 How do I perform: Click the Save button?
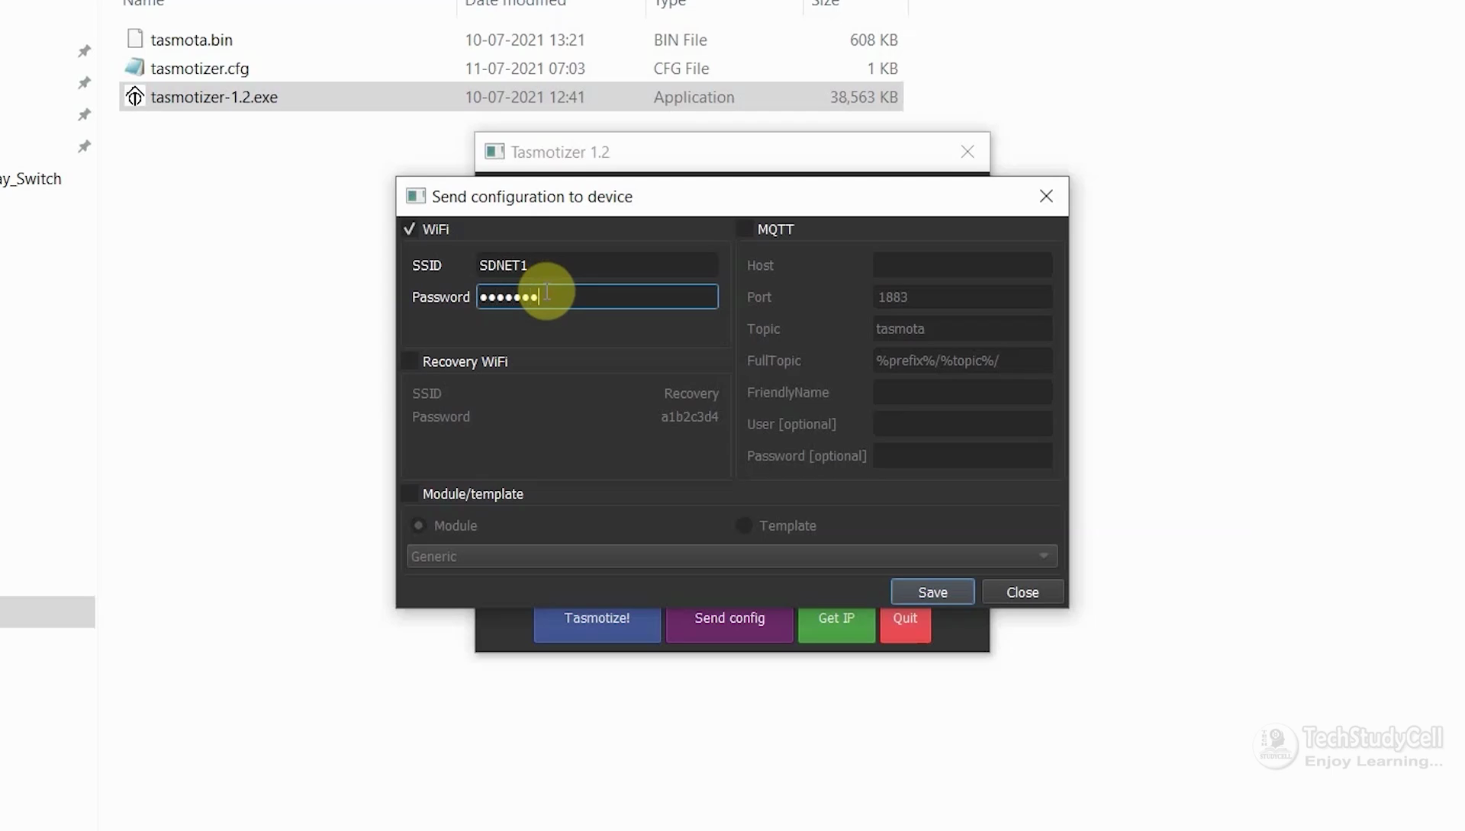[x=932, y=592]
